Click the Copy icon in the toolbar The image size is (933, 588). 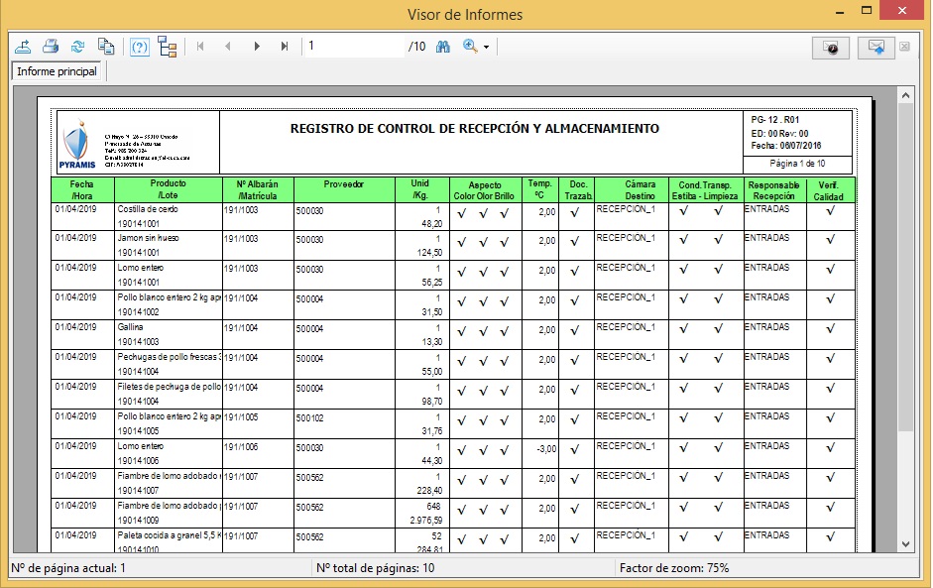pyautogui.click(x=106, y=47)
